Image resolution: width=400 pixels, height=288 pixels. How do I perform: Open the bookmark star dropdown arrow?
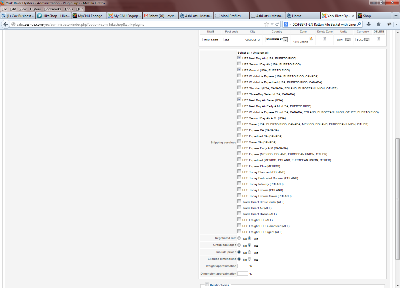[272, 24]
